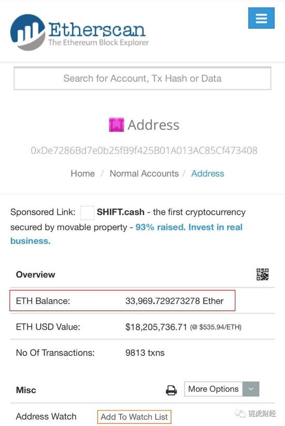Open Normal Accounts breadcrumb link
This screenshot has height=426, width=285.
(x=144, y=173)
